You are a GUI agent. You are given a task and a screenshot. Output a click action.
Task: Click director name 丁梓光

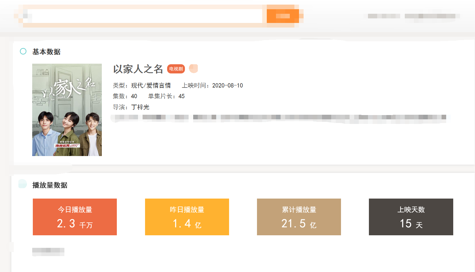pos(140,107)
